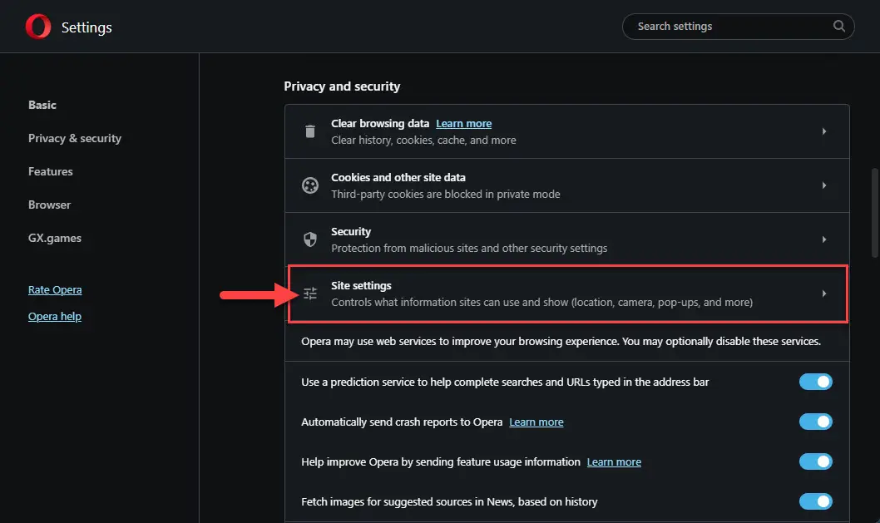Click the Security row title
The width and height of the screenshot is (880, 523).
(351, 231)
